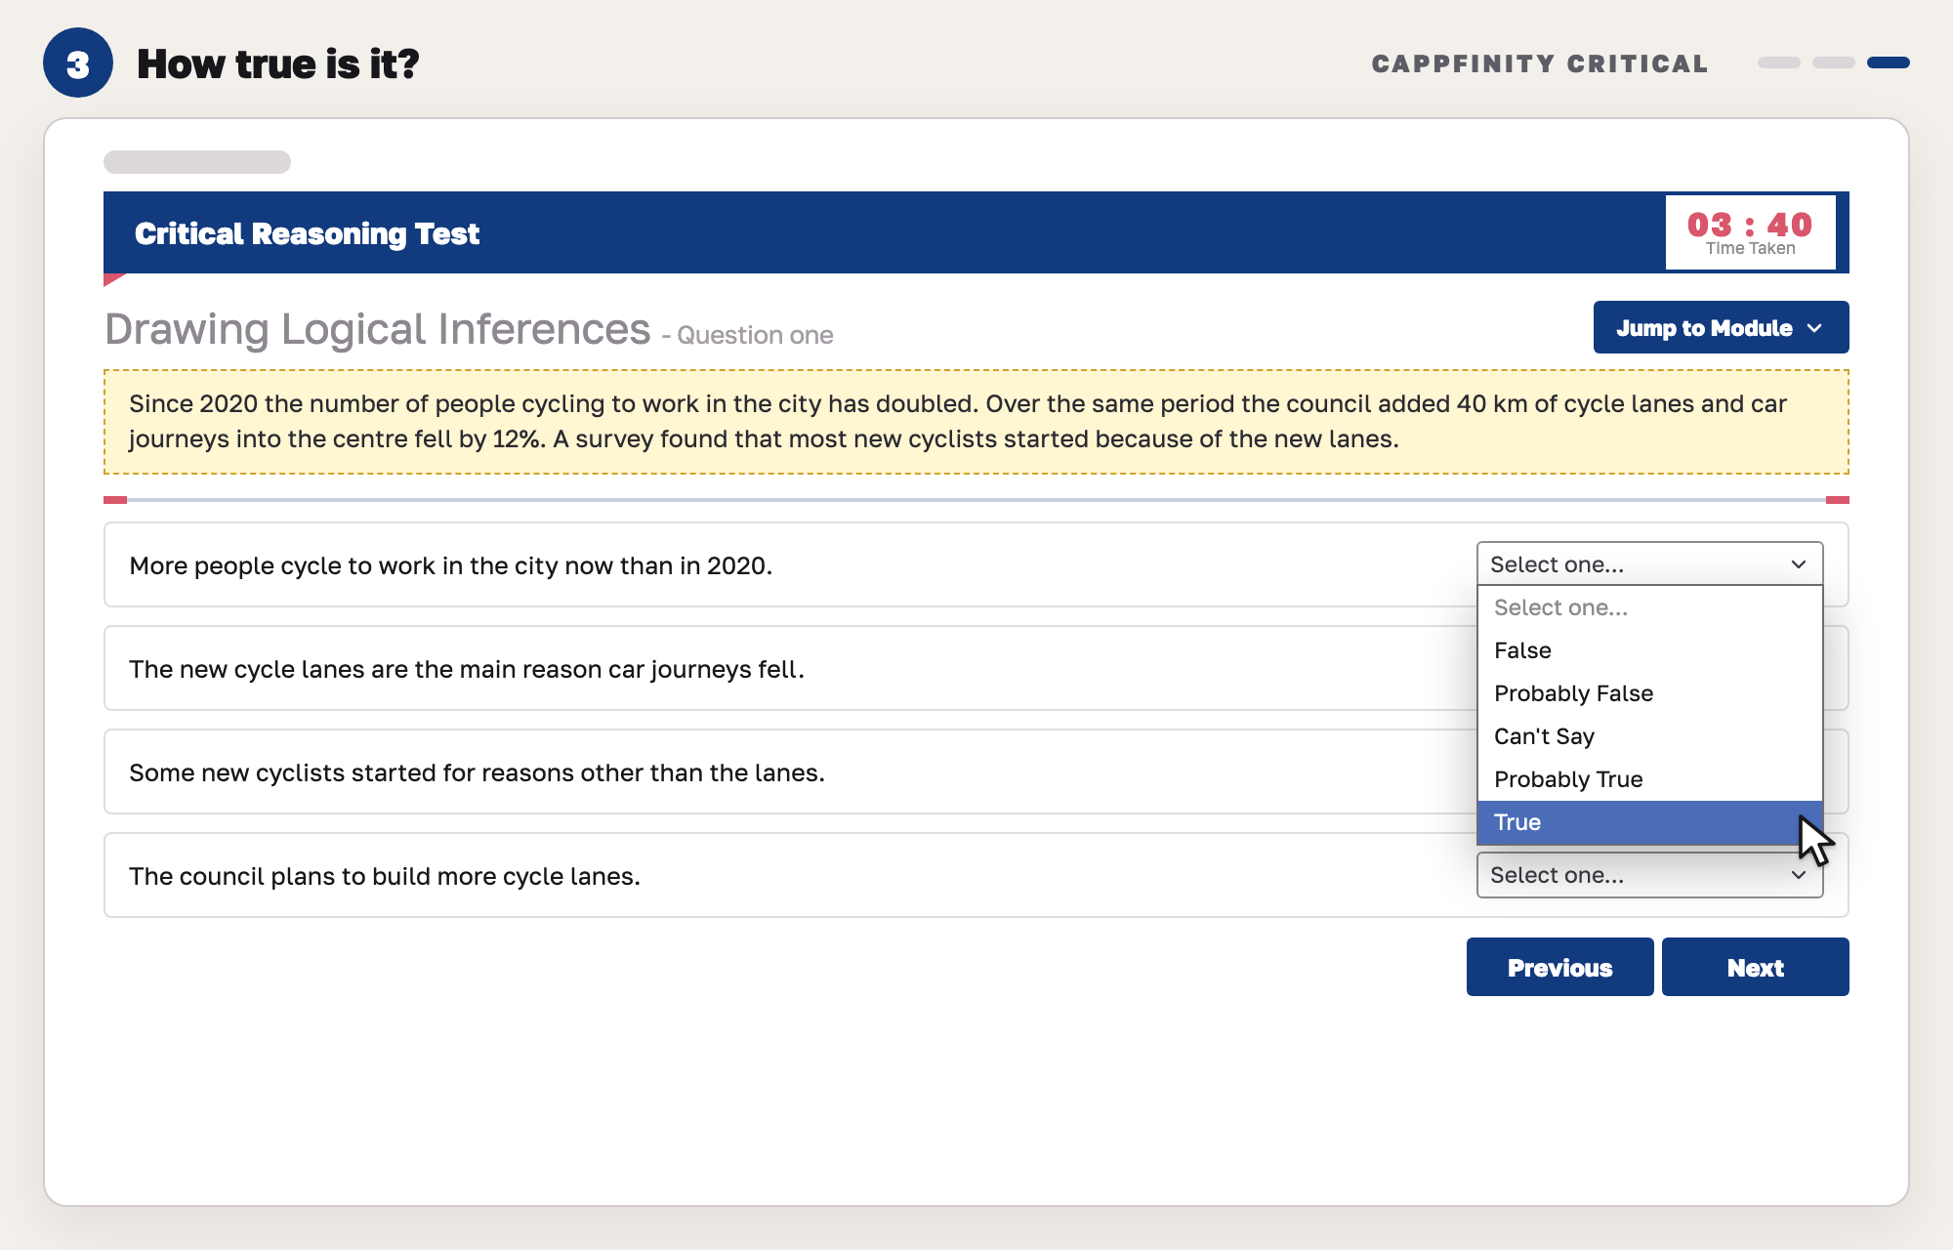Click the CAPPFINITY CRITICAL logo text
The height and width of the screenshot is (1250, 1953).
pos(1540,63)
